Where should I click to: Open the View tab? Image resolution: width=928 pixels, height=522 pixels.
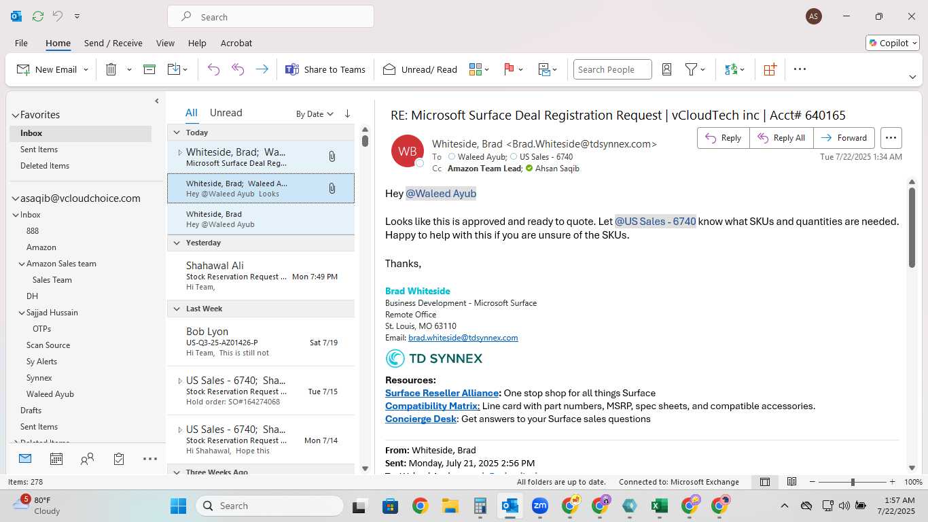click(165, 43)
